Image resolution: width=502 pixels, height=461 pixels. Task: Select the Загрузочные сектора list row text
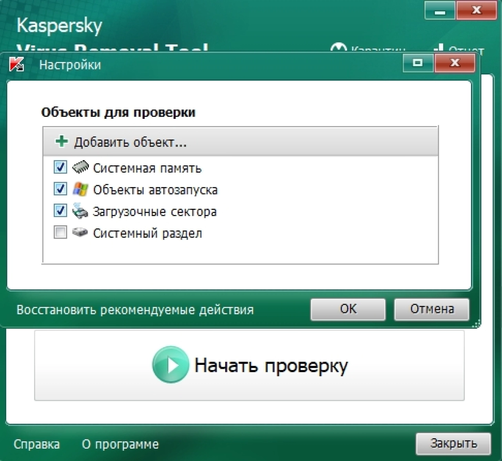coord(155,212)
